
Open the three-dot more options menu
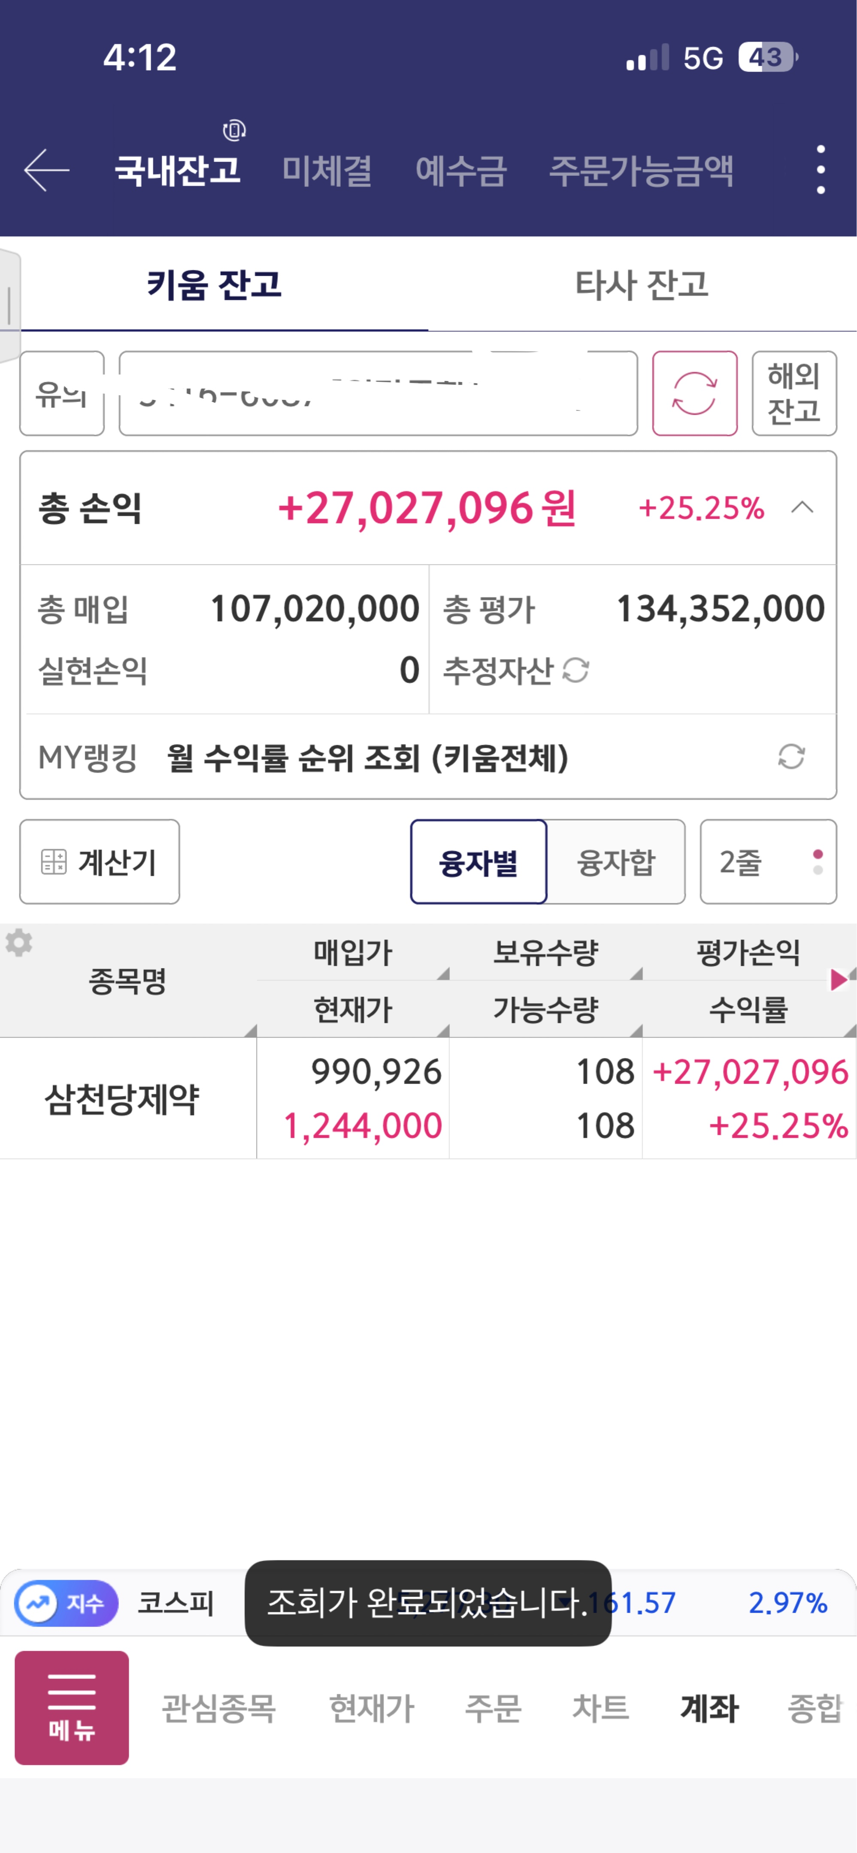[820, 170]
